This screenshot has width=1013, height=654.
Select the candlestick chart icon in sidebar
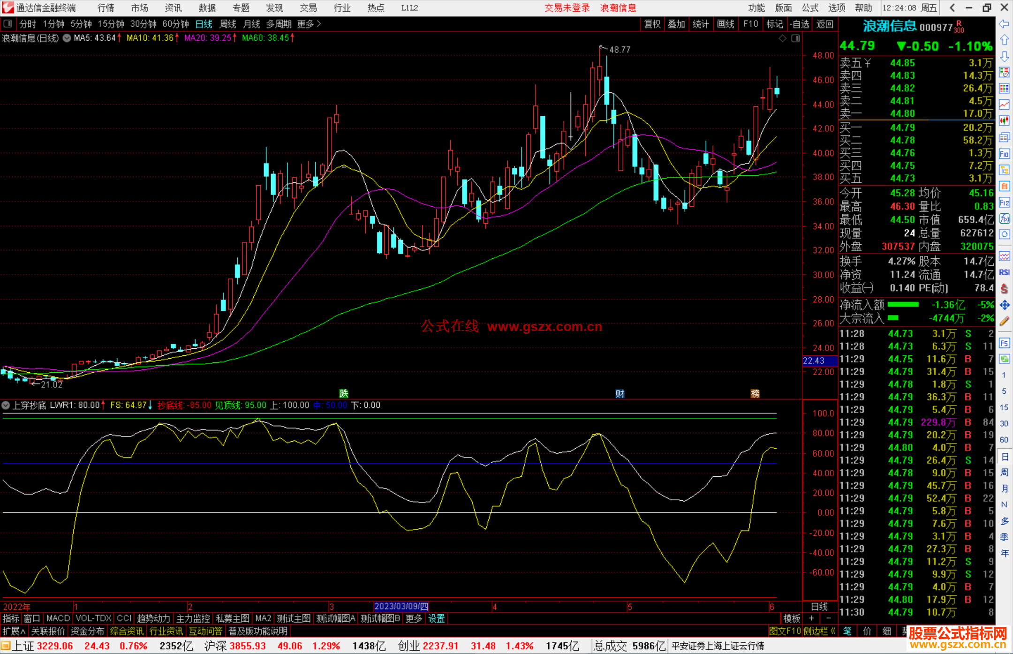tap(1004, 121)
